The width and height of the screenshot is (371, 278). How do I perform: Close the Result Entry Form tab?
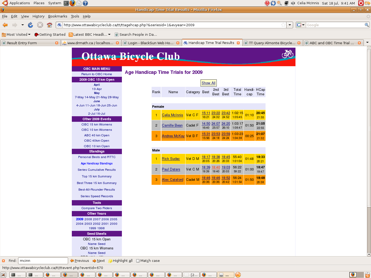pyautogui.click(x=57, y=43)
